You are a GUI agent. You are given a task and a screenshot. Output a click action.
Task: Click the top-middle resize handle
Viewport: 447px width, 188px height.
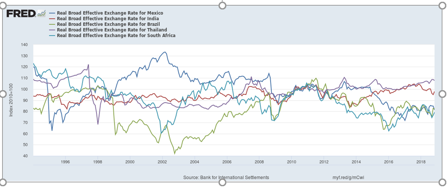(x=222, y=5)
